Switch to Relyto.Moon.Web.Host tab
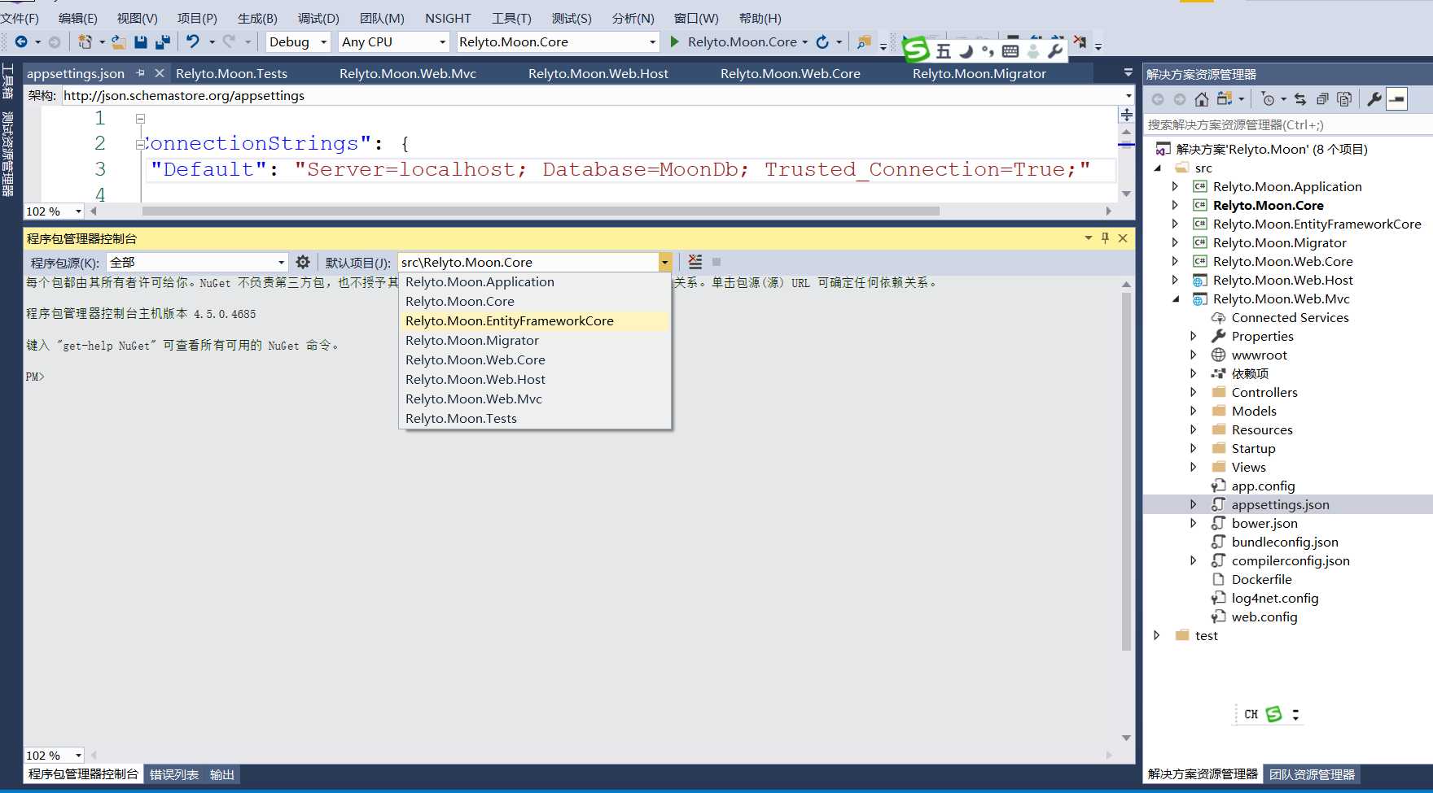Viewport: 1433px width, 793px height. pos(598,73)
